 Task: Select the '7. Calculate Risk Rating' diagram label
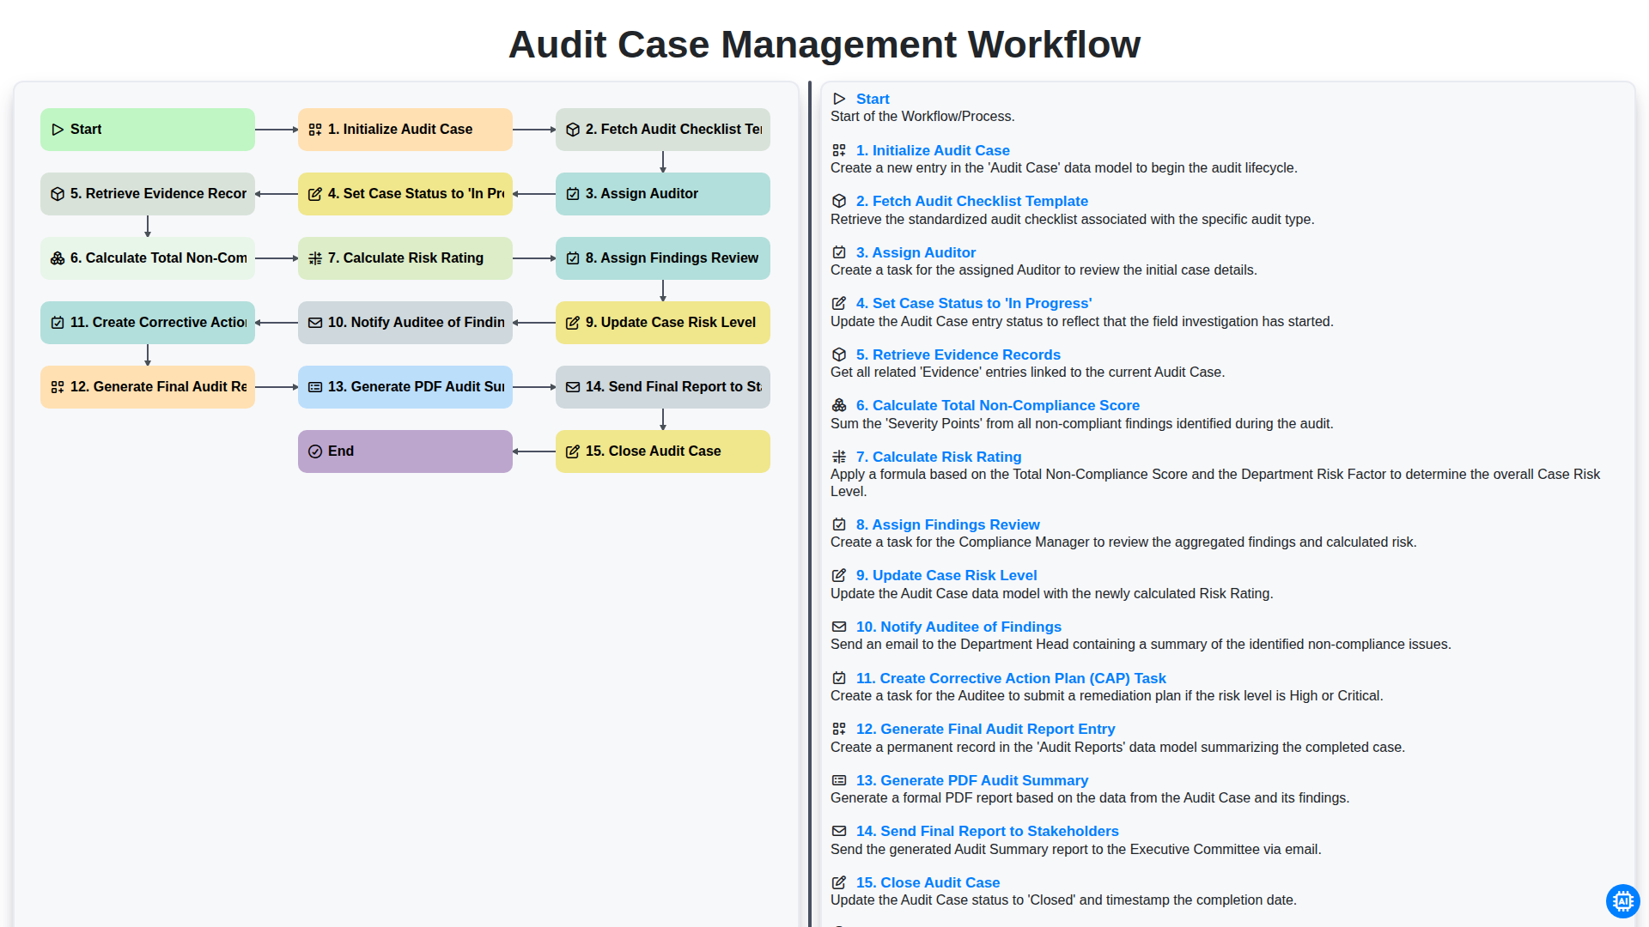point(405,258)
